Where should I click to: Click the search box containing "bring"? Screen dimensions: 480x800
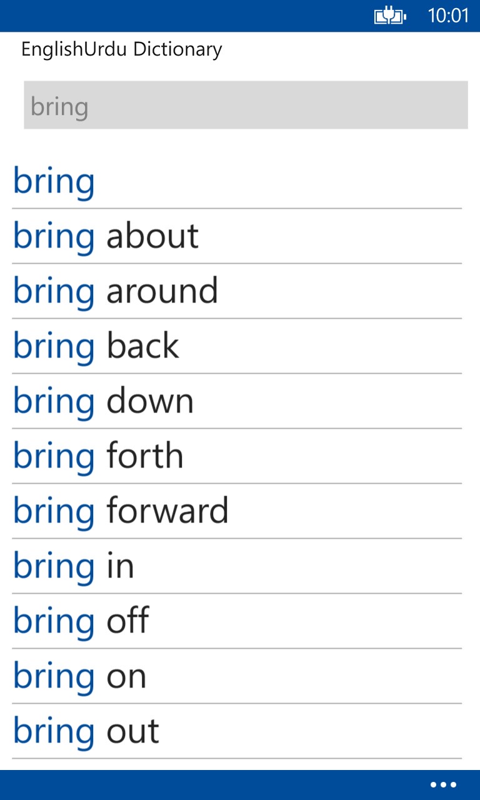coord(246,105)
